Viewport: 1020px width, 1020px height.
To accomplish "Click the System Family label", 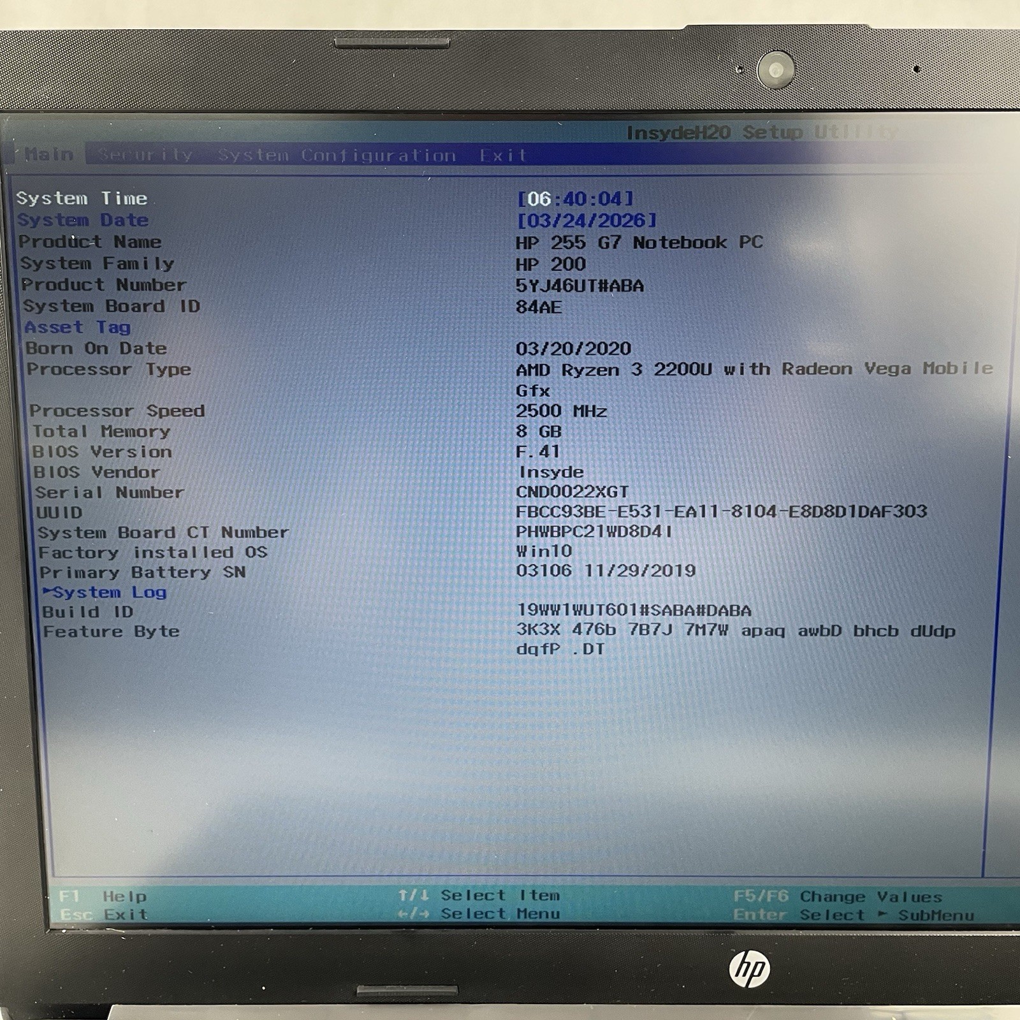I will [x=98, y=263].
